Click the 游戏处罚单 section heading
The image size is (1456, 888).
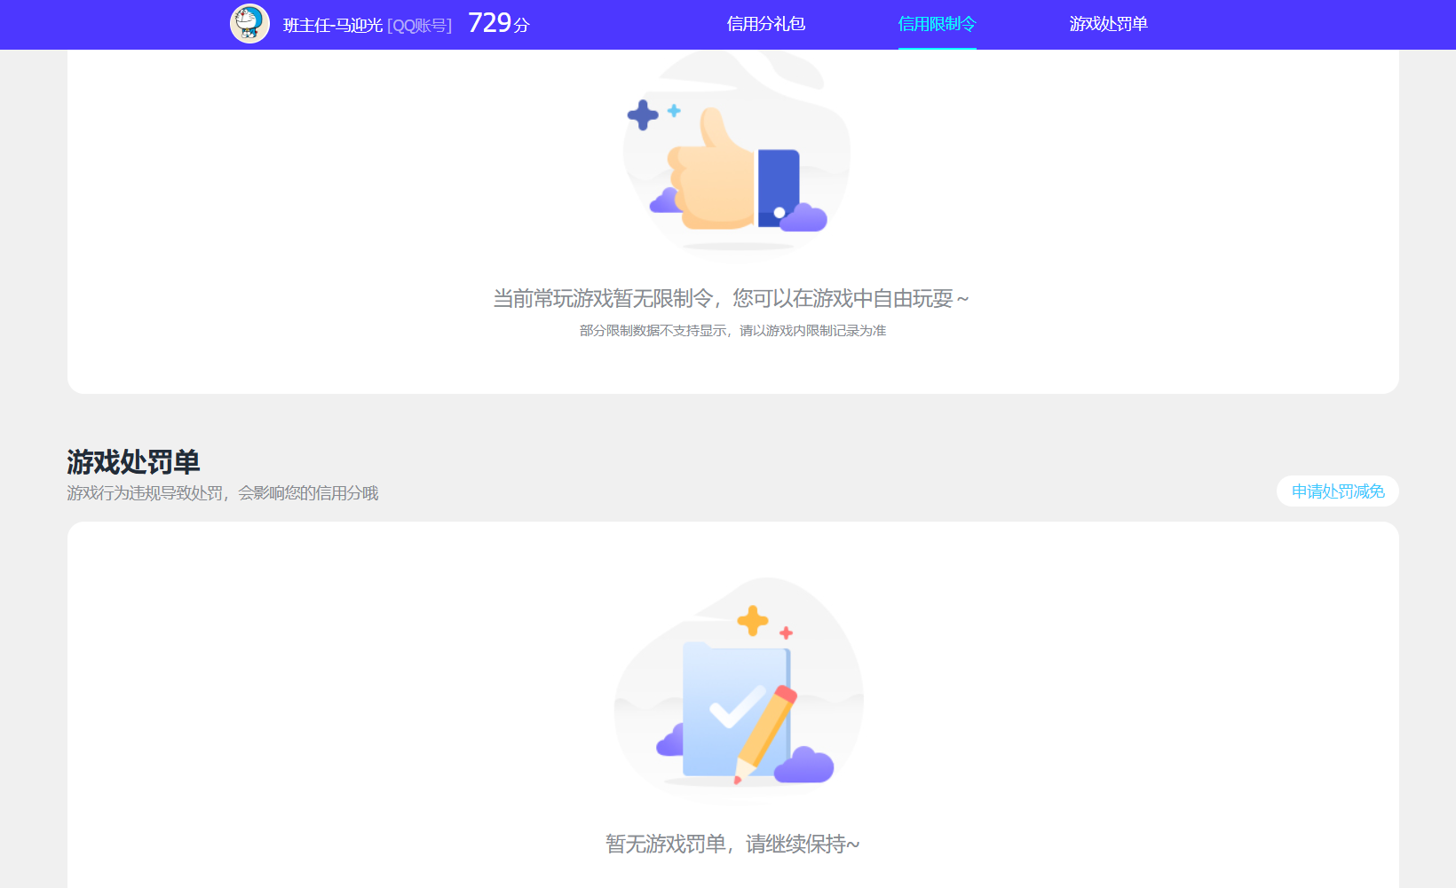click(133, 462)
